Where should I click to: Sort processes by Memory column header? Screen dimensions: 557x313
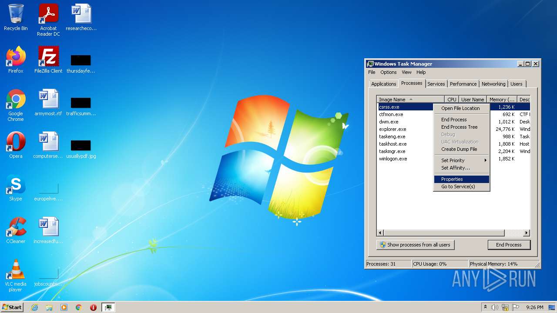coord(502,100)
